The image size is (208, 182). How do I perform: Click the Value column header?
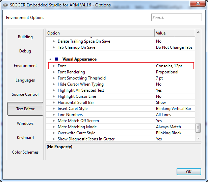[x=175, y=33]
